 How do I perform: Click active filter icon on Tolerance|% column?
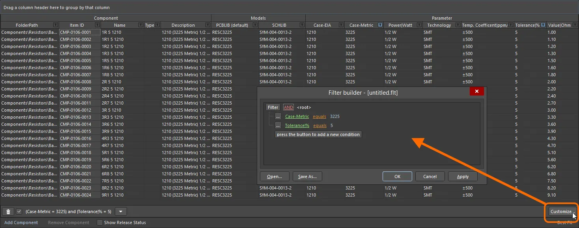coord(543,25)
